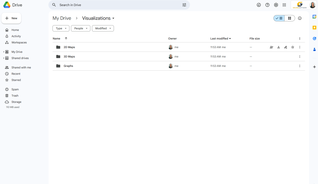The width and height of the screenshot is (318, 184).
Task: Open Google Keep from the side panel
Action: [x=314, y=27]
